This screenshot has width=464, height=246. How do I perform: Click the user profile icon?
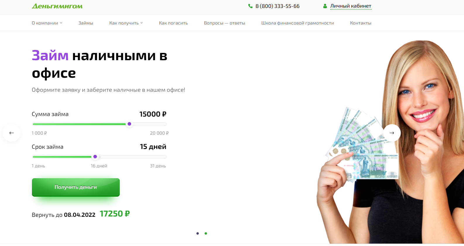(x=325, y=6)
